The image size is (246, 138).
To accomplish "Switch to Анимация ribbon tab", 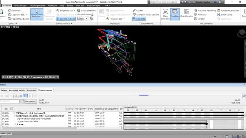I will click(x=53, y=5).
